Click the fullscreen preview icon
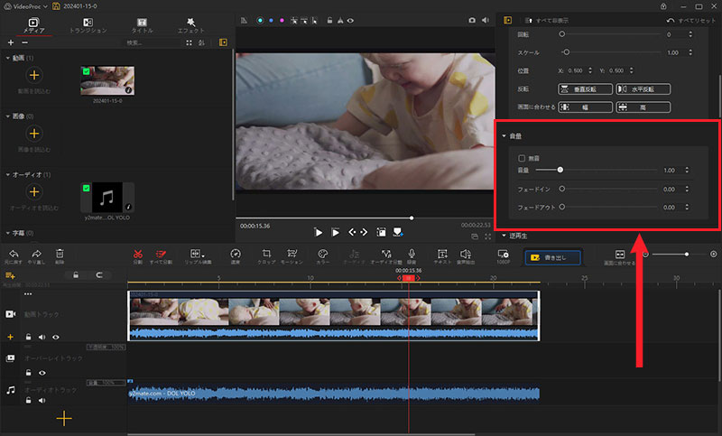Viewport: 722px width, 436px height. click(487, 237)
